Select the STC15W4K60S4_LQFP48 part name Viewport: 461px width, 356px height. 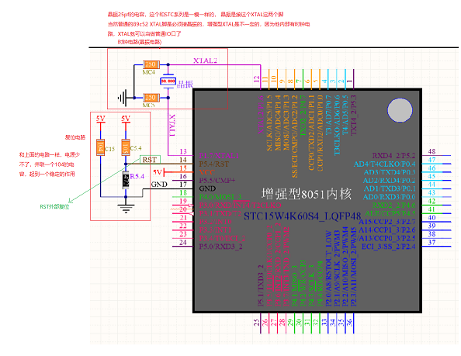pos(302,216)
